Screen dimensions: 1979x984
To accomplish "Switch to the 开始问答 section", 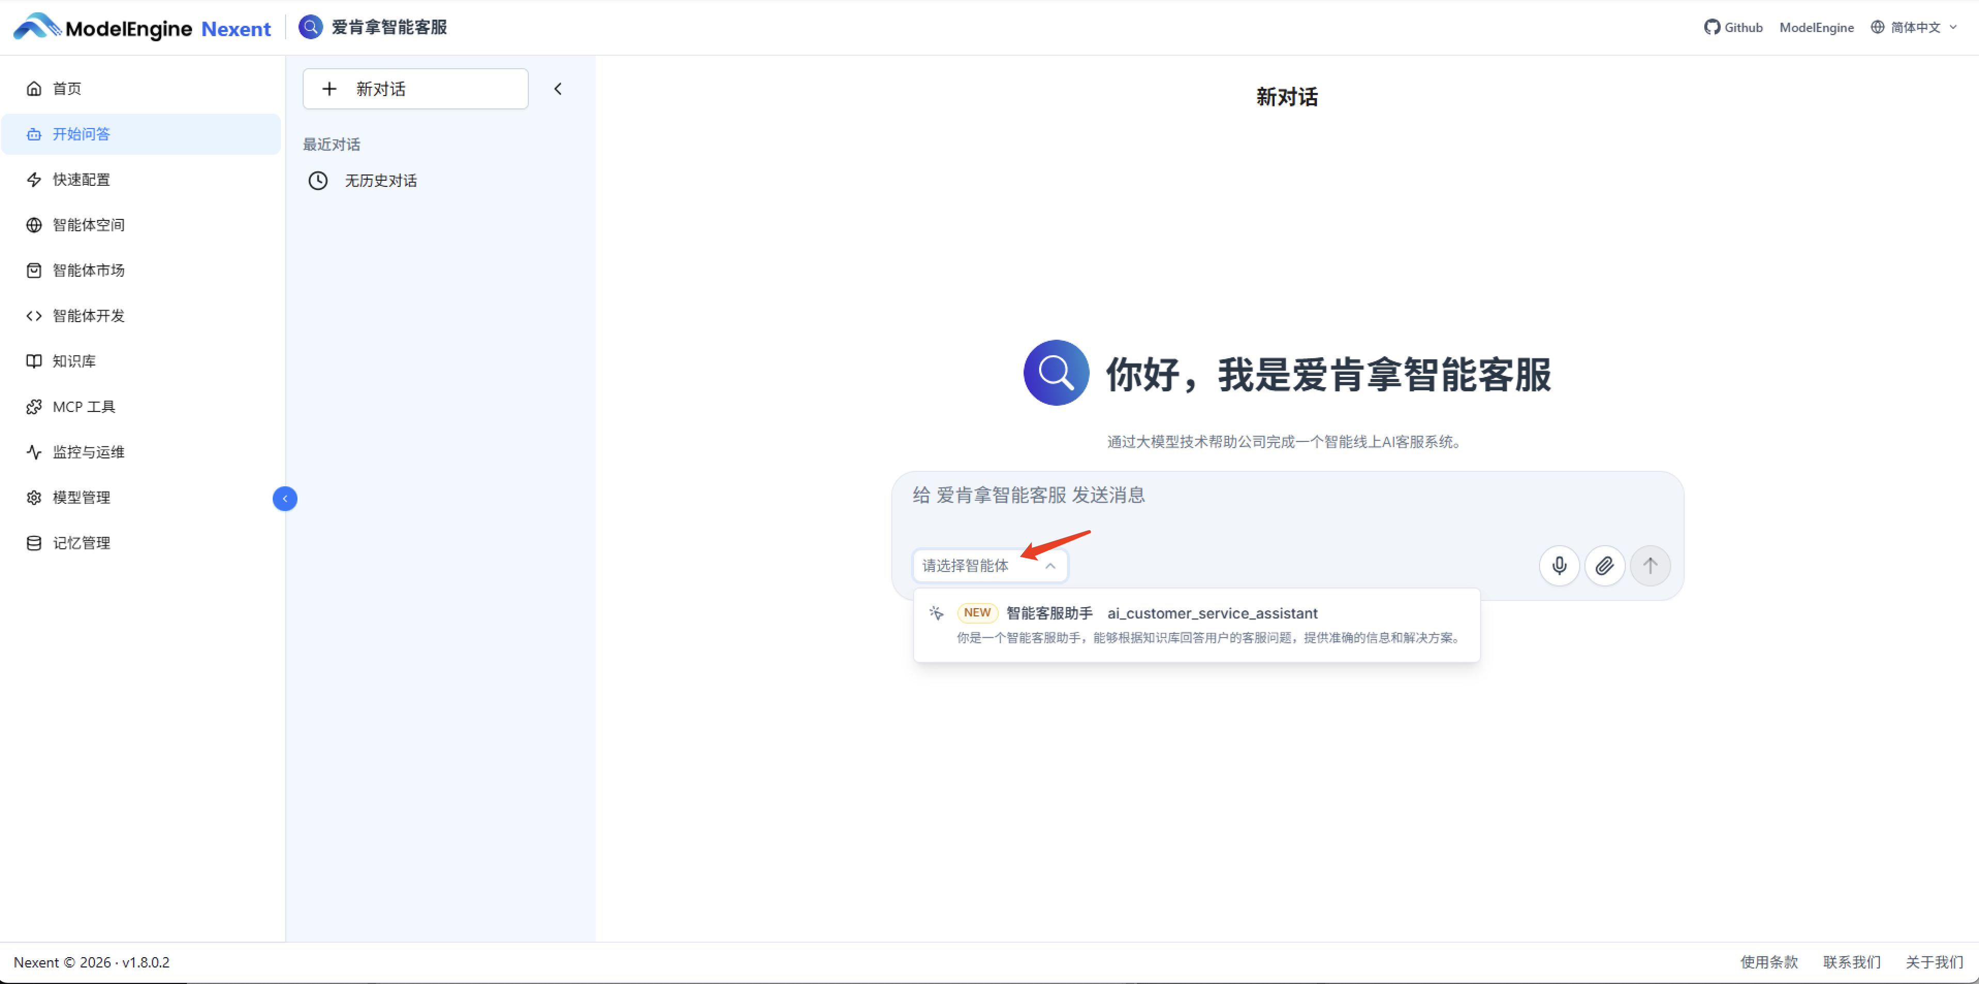I will [80, 134].
